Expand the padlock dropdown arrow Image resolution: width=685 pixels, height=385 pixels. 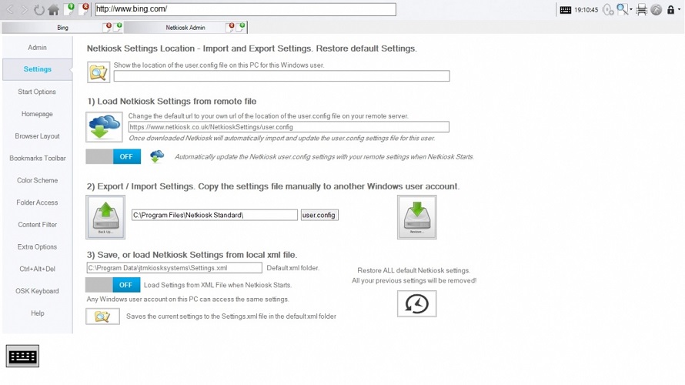click(x=680, y=9)
